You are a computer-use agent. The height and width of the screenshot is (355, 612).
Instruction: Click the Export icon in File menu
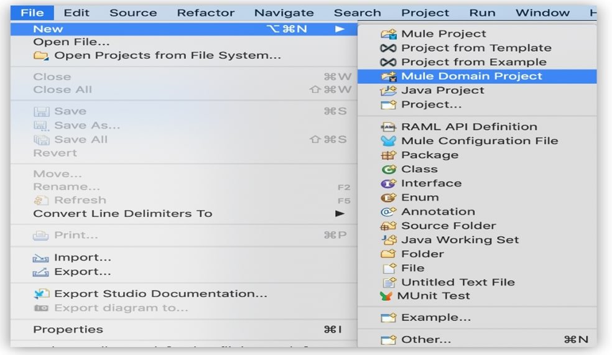[x=40, y=272]
